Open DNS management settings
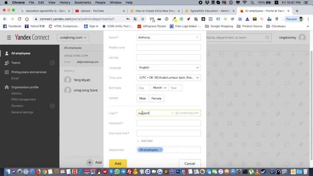This screenshot has height=176, width=313. pyautogui.click(x=23, y=99)
